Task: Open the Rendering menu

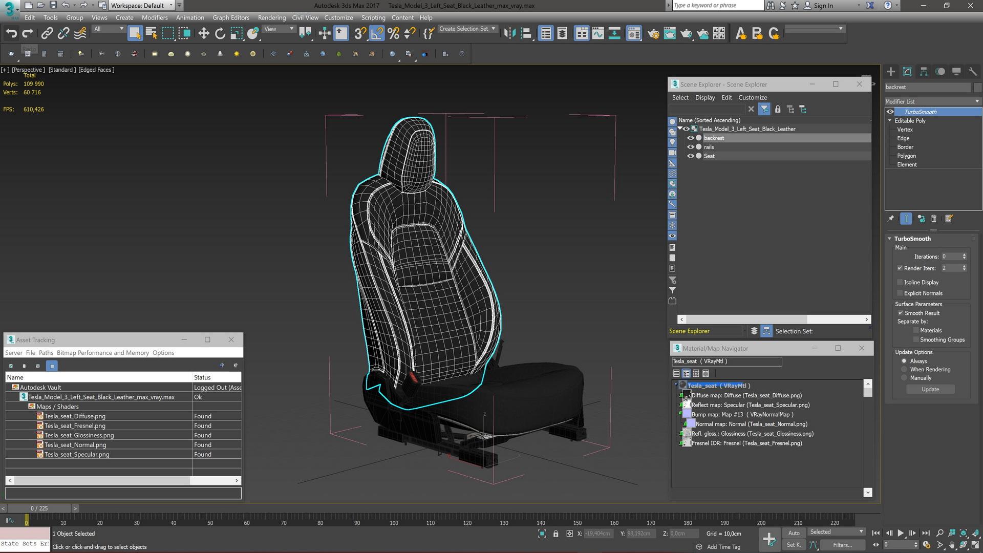Action: (x=272, y=17)
